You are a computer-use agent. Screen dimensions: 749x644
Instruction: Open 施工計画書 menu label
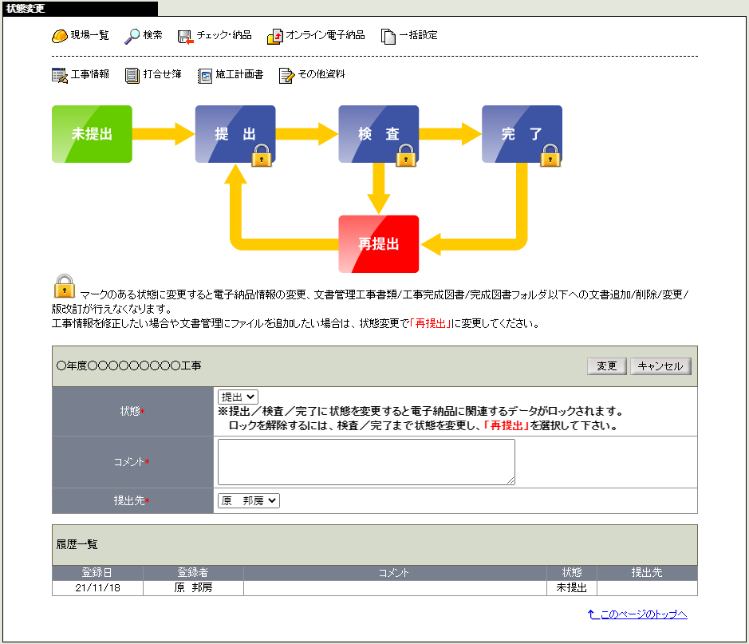[239, 74]
